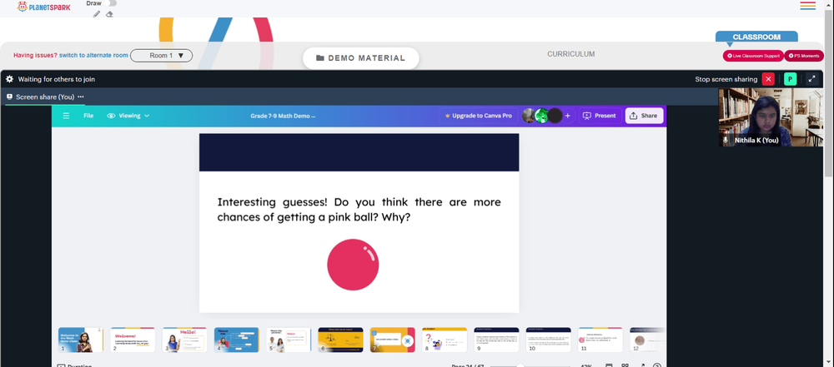Screen dimensions: 834x367
Task: Select the pencil drawing tool
Action: (96, 14)
